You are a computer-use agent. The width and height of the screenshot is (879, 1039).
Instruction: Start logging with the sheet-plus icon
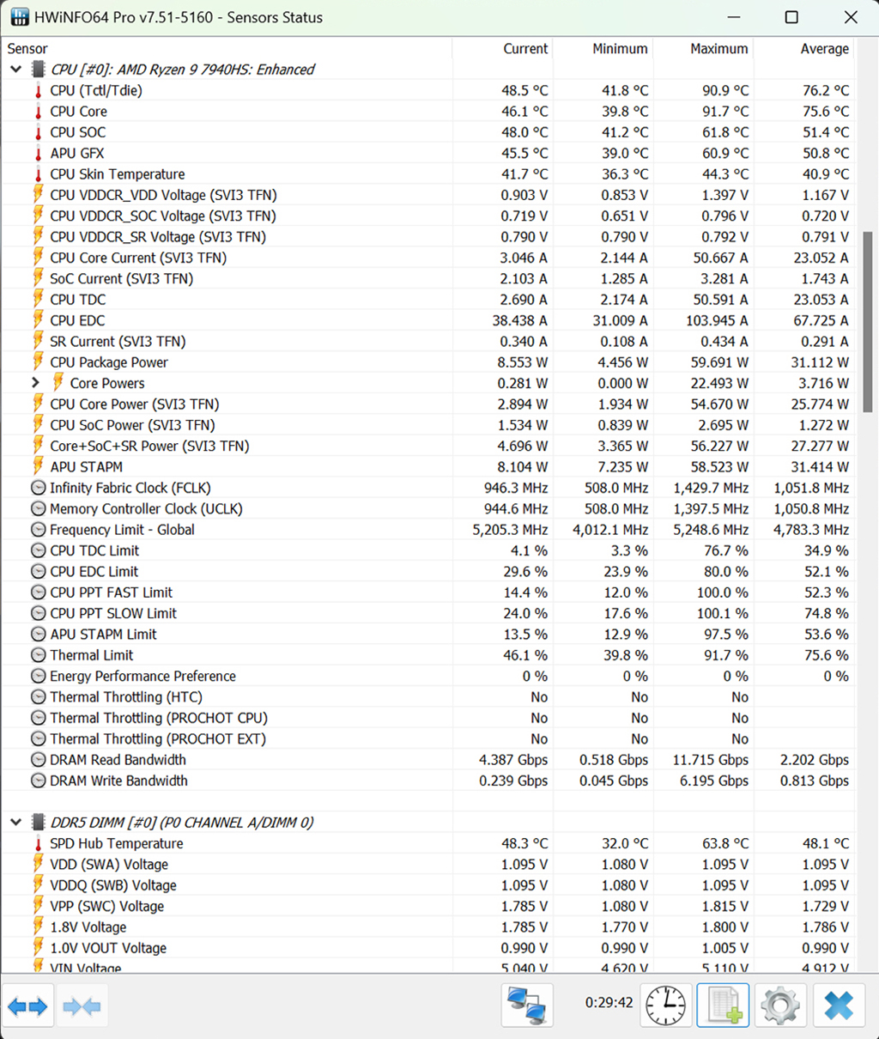723,1006
